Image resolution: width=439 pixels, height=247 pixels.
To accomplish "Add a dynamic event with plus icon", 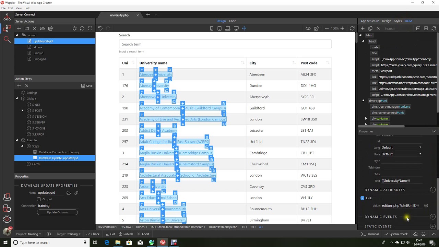I will (433, 217).
